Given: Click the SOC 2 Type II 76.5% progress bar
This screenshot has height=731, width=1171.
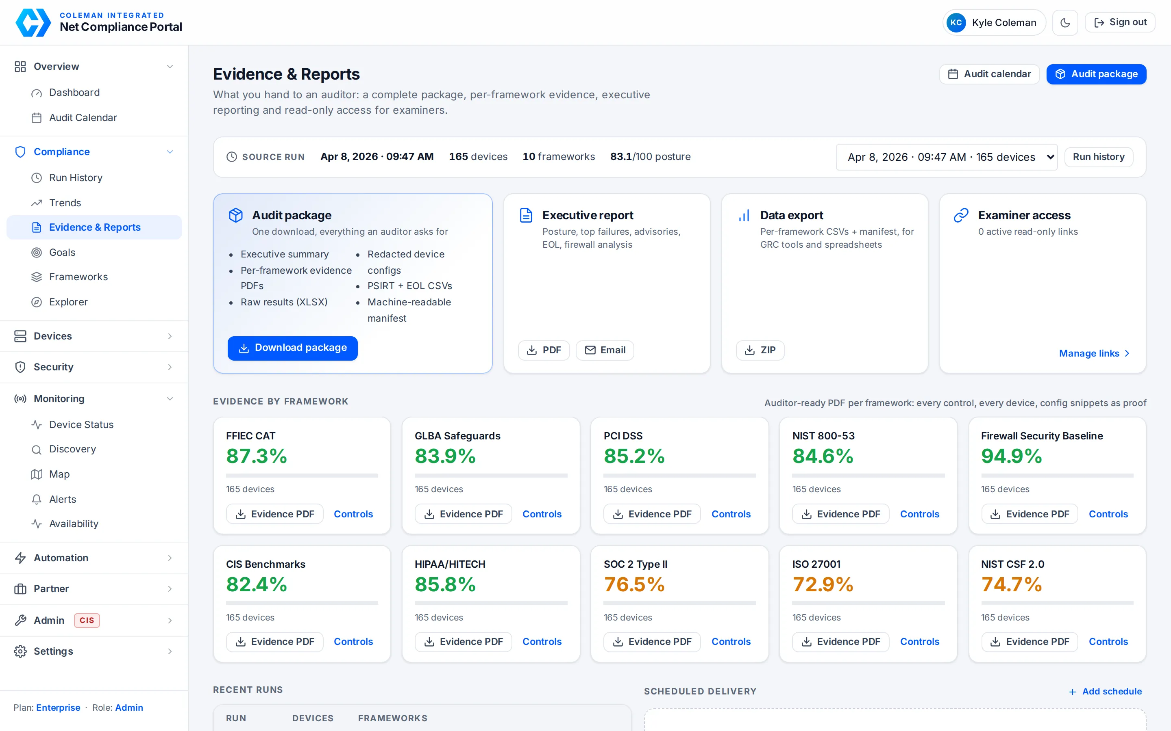Looking at the screenshot, I should pyautogui.click(x=679, y=603).
